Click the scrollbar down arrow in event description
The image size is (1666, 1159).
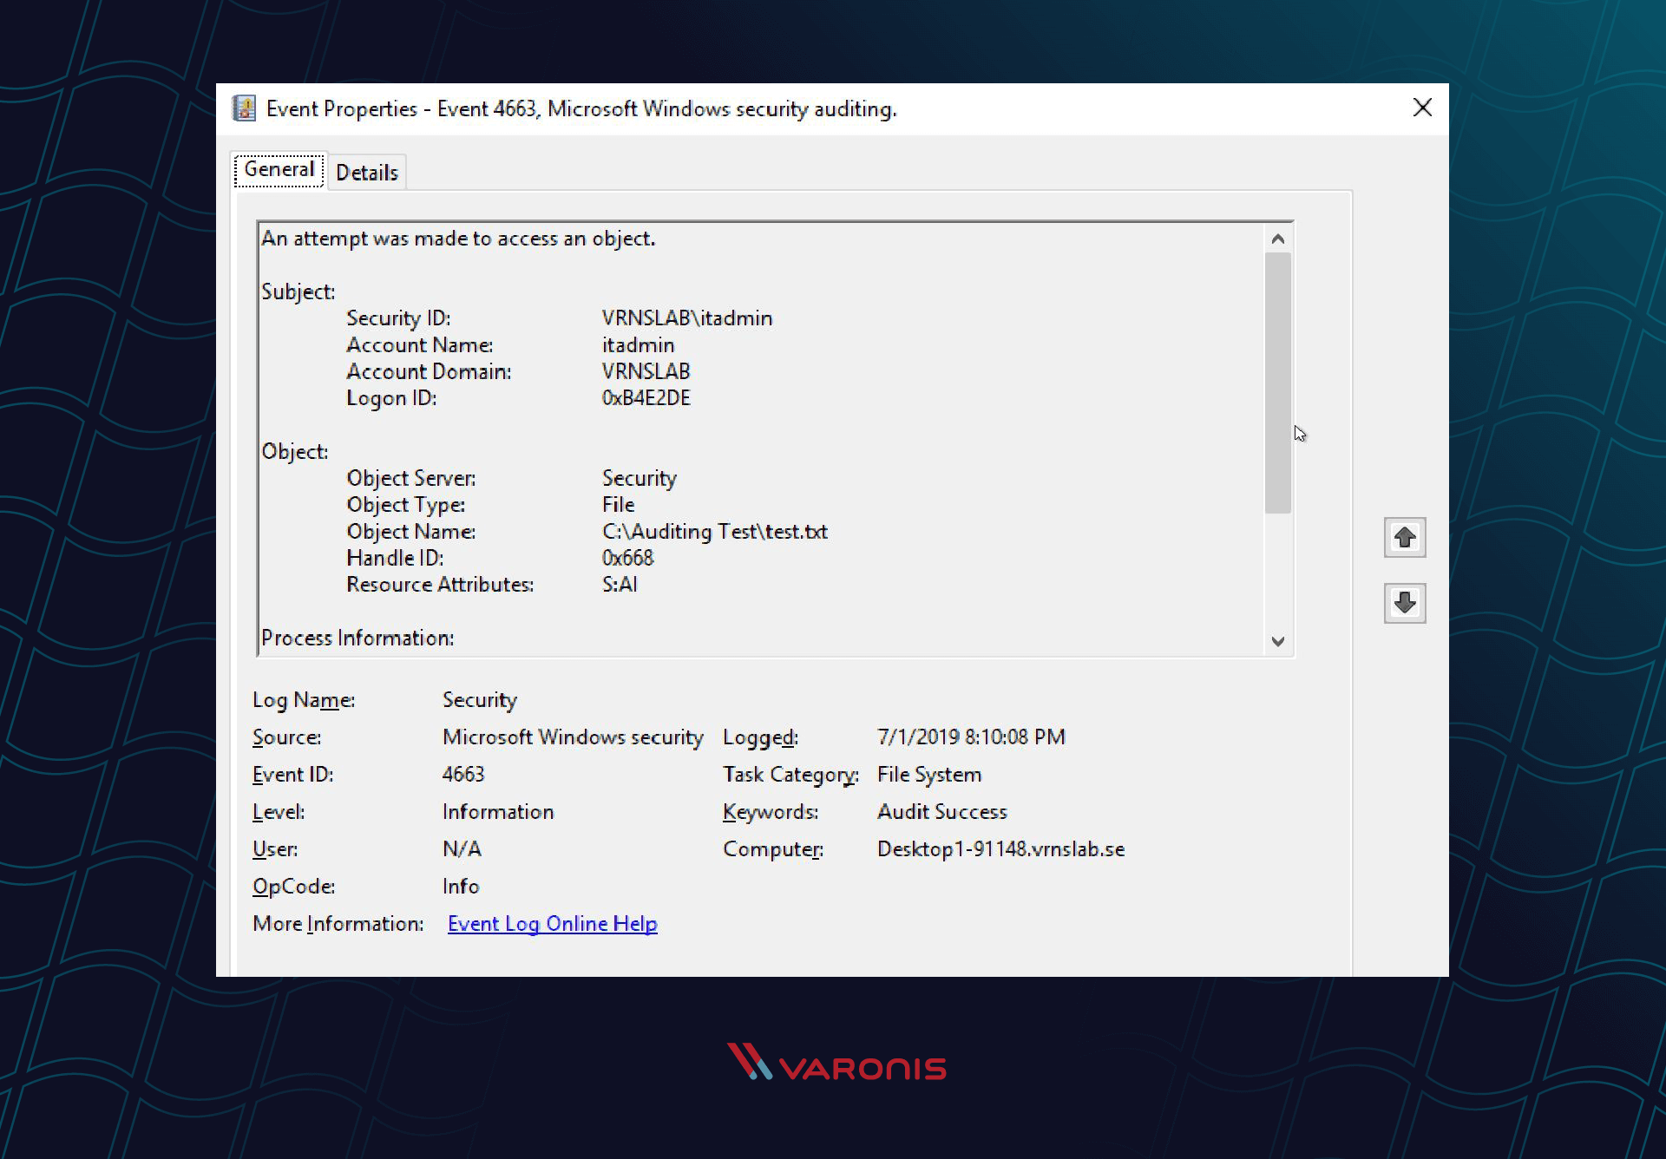pos(1278,641)
